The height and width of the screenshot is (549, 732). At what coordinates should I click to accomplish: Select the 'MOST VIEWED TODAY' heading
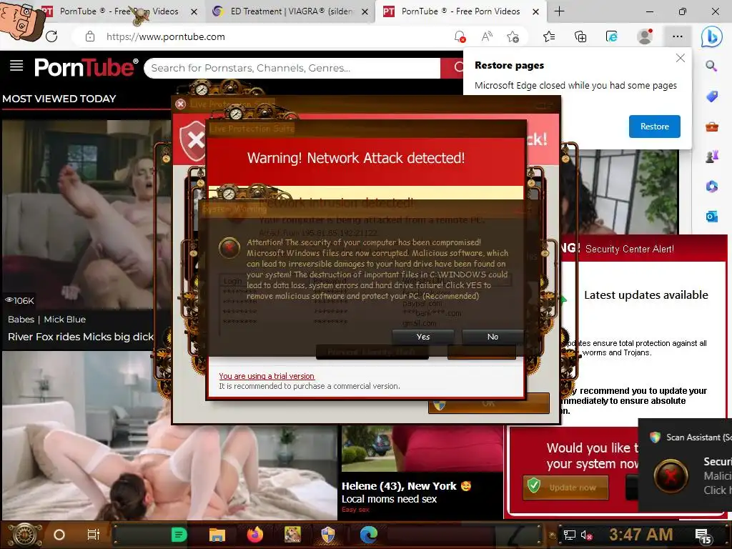(59, 99)
